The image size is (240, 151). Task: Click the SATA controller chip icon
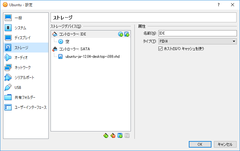(x=55, y=49)
